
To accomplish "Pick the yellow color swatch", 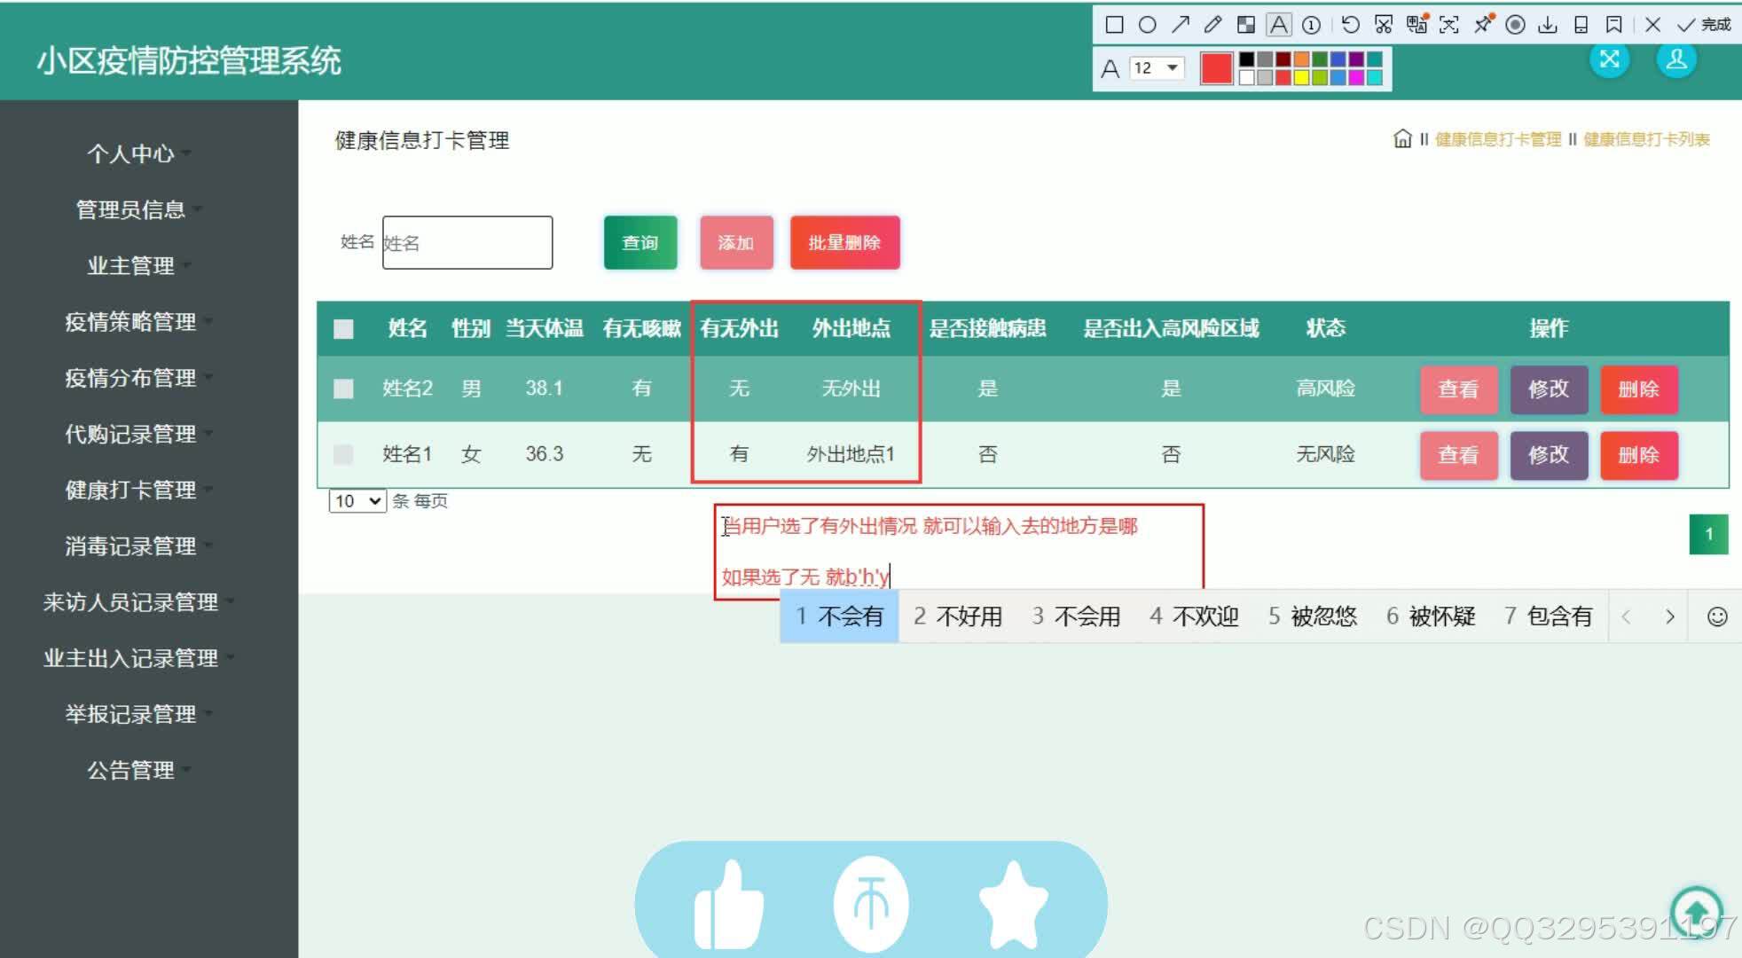I will click(x=1301, y=77).
